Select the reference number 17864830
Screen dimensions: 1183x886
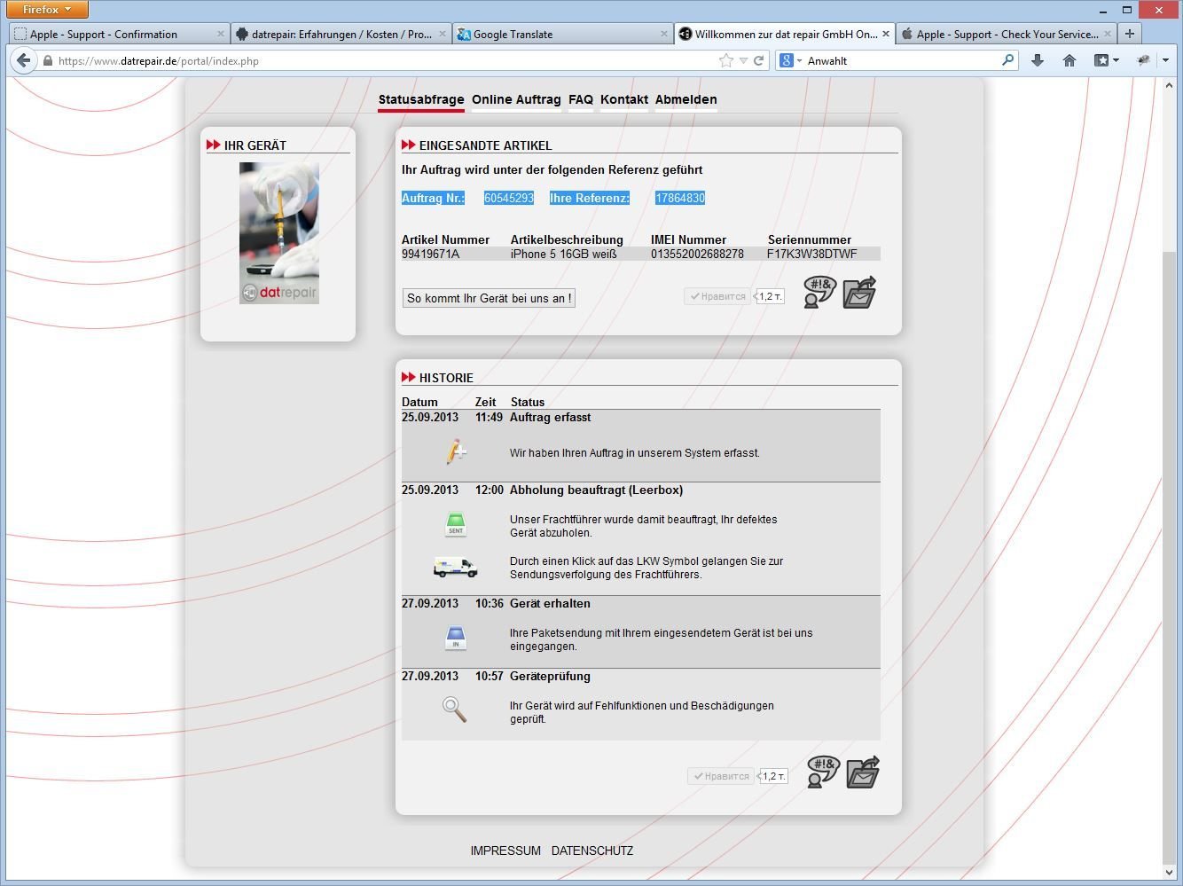pyautogui.click(x=680, y=198)
